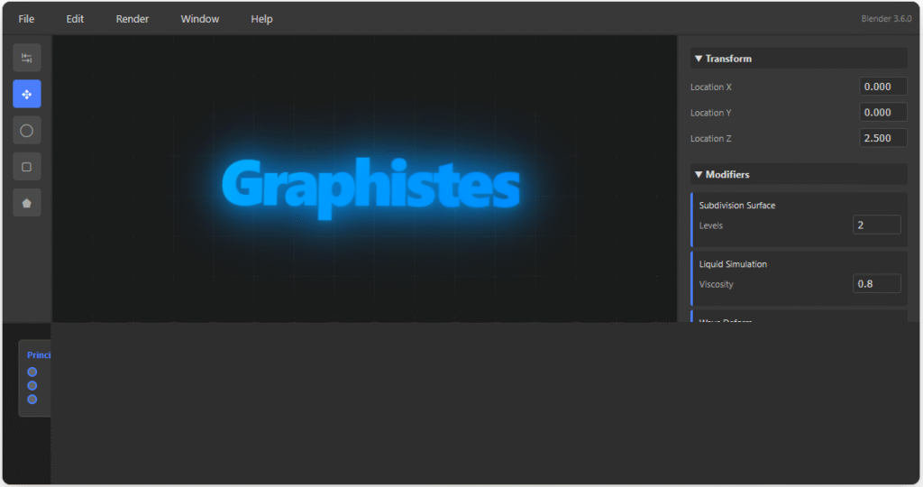Image resolution: width=923 pixels, height=487 pixels.
Task: Open the Edit menu
Action: pyautogui.click(x=75, y=19)
